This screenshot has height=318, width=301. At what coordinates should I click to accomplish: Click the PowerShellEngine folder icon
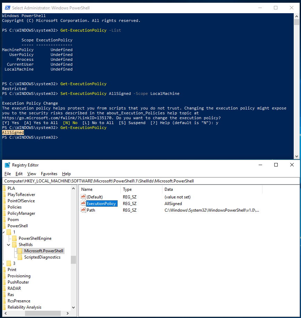pyautogui.click(x=15, y=238)
